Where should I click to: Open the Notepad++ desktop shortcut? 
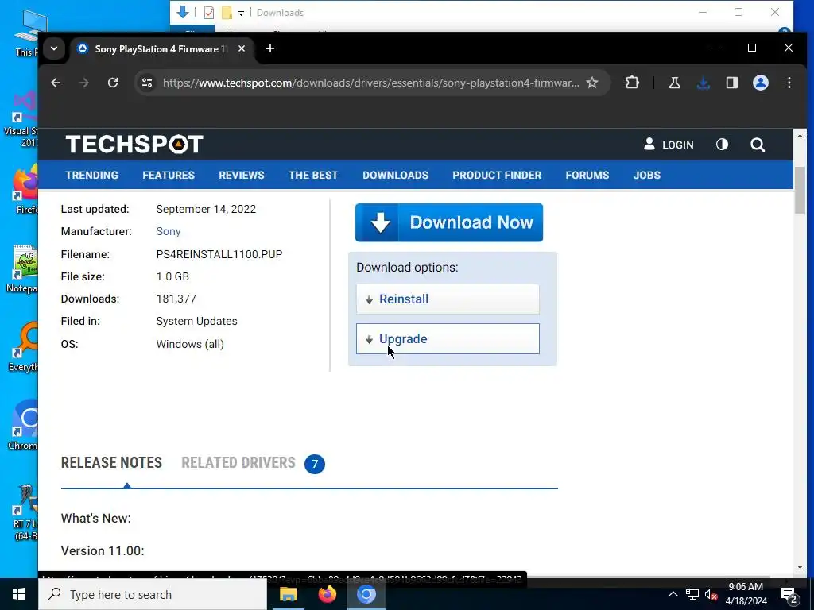click(x=23, y=269)
